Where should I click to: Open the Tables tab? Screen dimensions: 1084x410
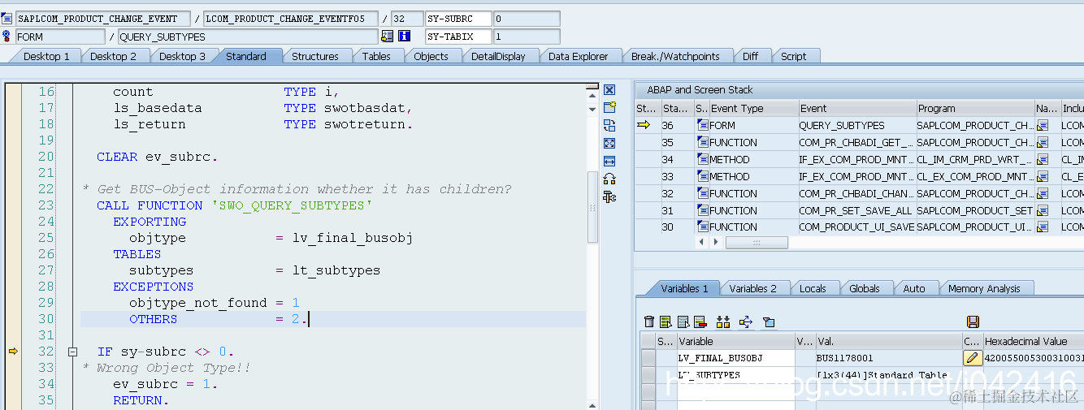pos(376,56)
